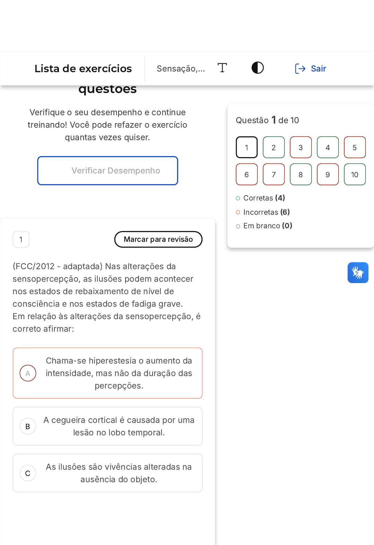Viewport: 374px width, 545px height.
Task: Choose the cegueira cortical answer text
Action: pyautogui.click(x=119, y=426)
